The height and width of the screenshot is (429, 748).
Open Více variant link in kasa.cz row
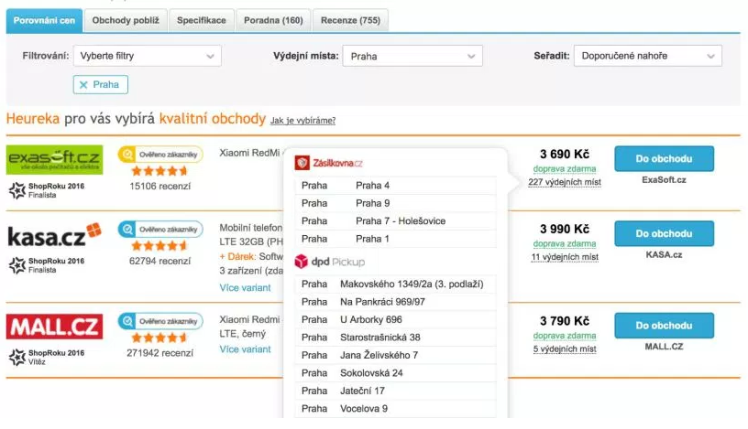[245, 287]
